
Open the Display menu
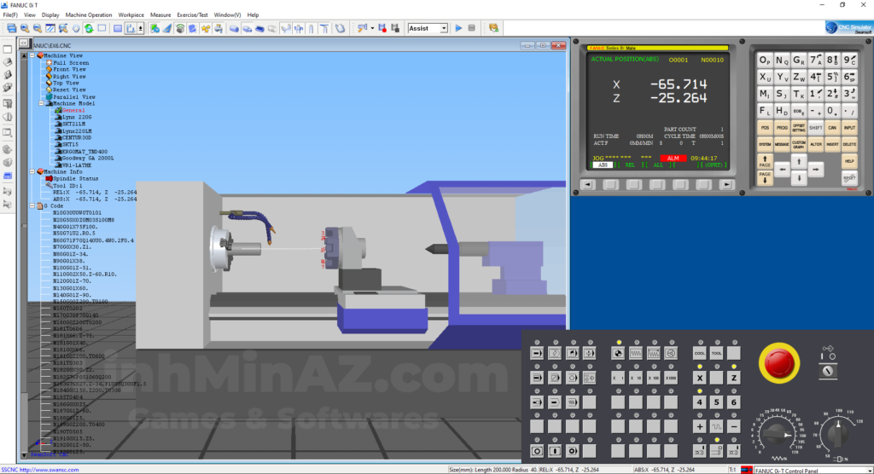(50, 15)
